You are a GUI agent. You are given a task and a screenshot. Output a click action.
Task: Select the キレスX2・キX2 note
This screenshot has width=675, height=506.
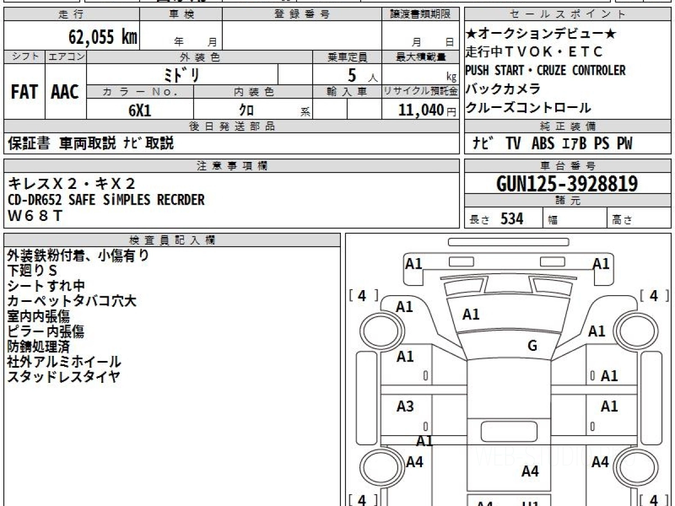(x=71, y=183)
